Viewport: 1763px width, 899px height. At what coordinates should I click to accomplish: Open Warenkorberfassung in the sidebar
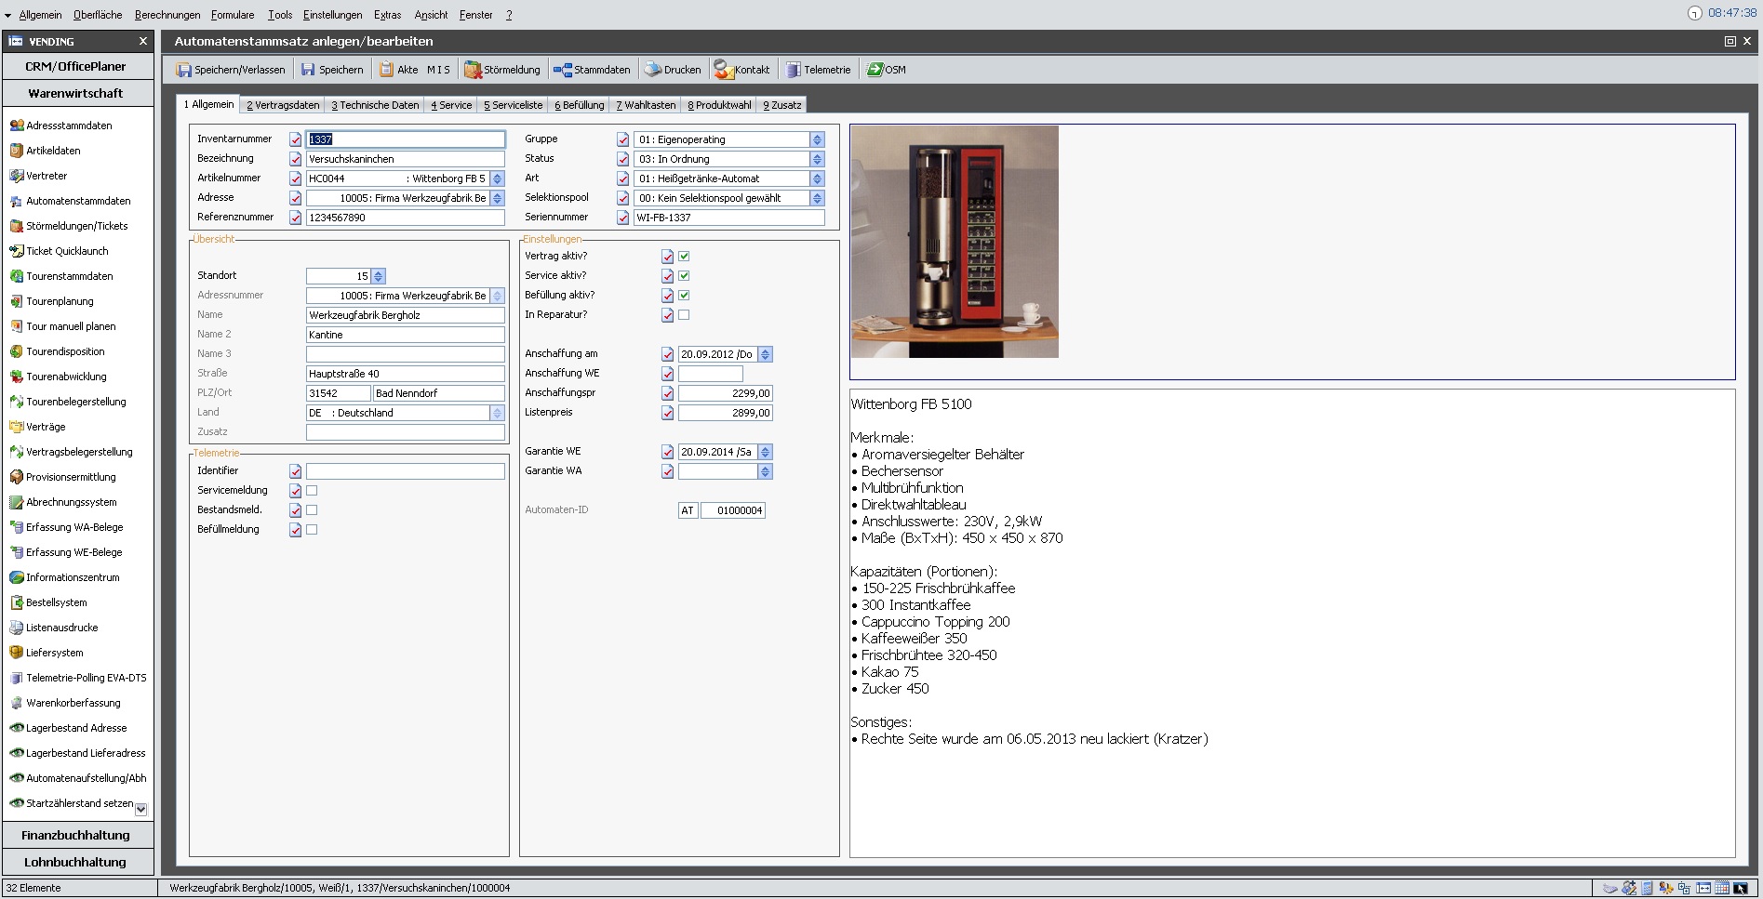pos(73,703)
